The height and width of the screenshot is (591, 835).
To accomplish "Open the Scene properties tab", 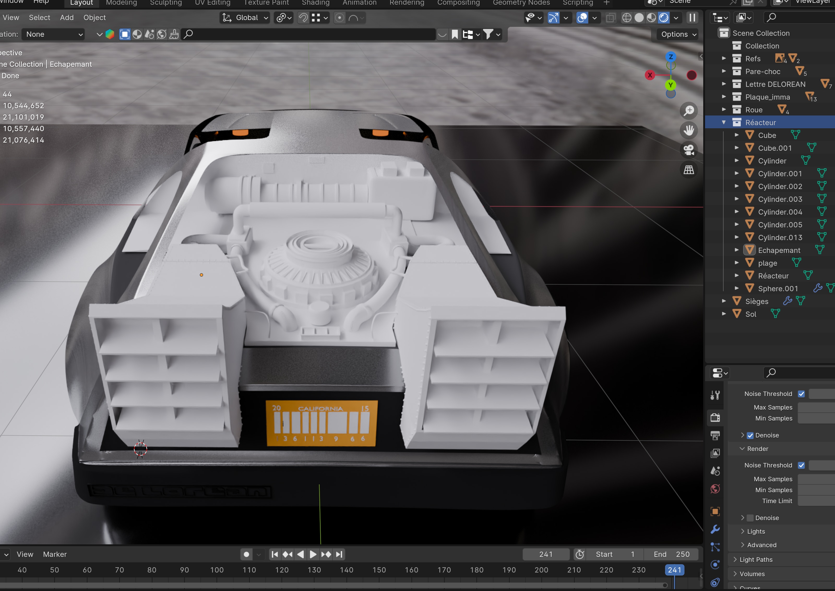I will click(x=715, y=471).
